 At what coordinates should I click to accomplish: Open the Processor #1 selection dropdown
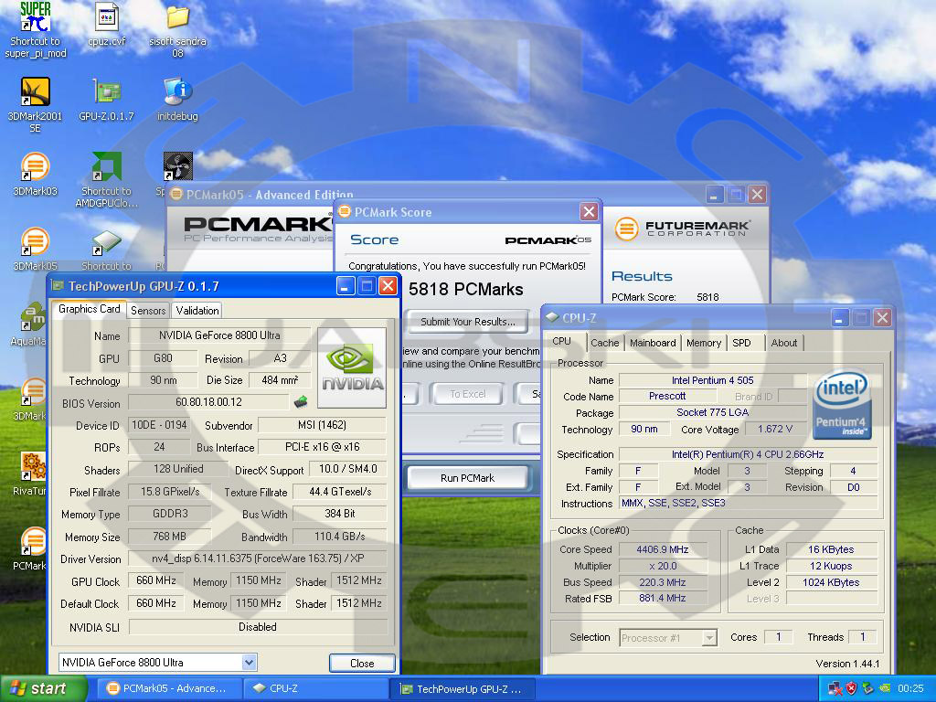pyautogui.click(x=709, y=637)
